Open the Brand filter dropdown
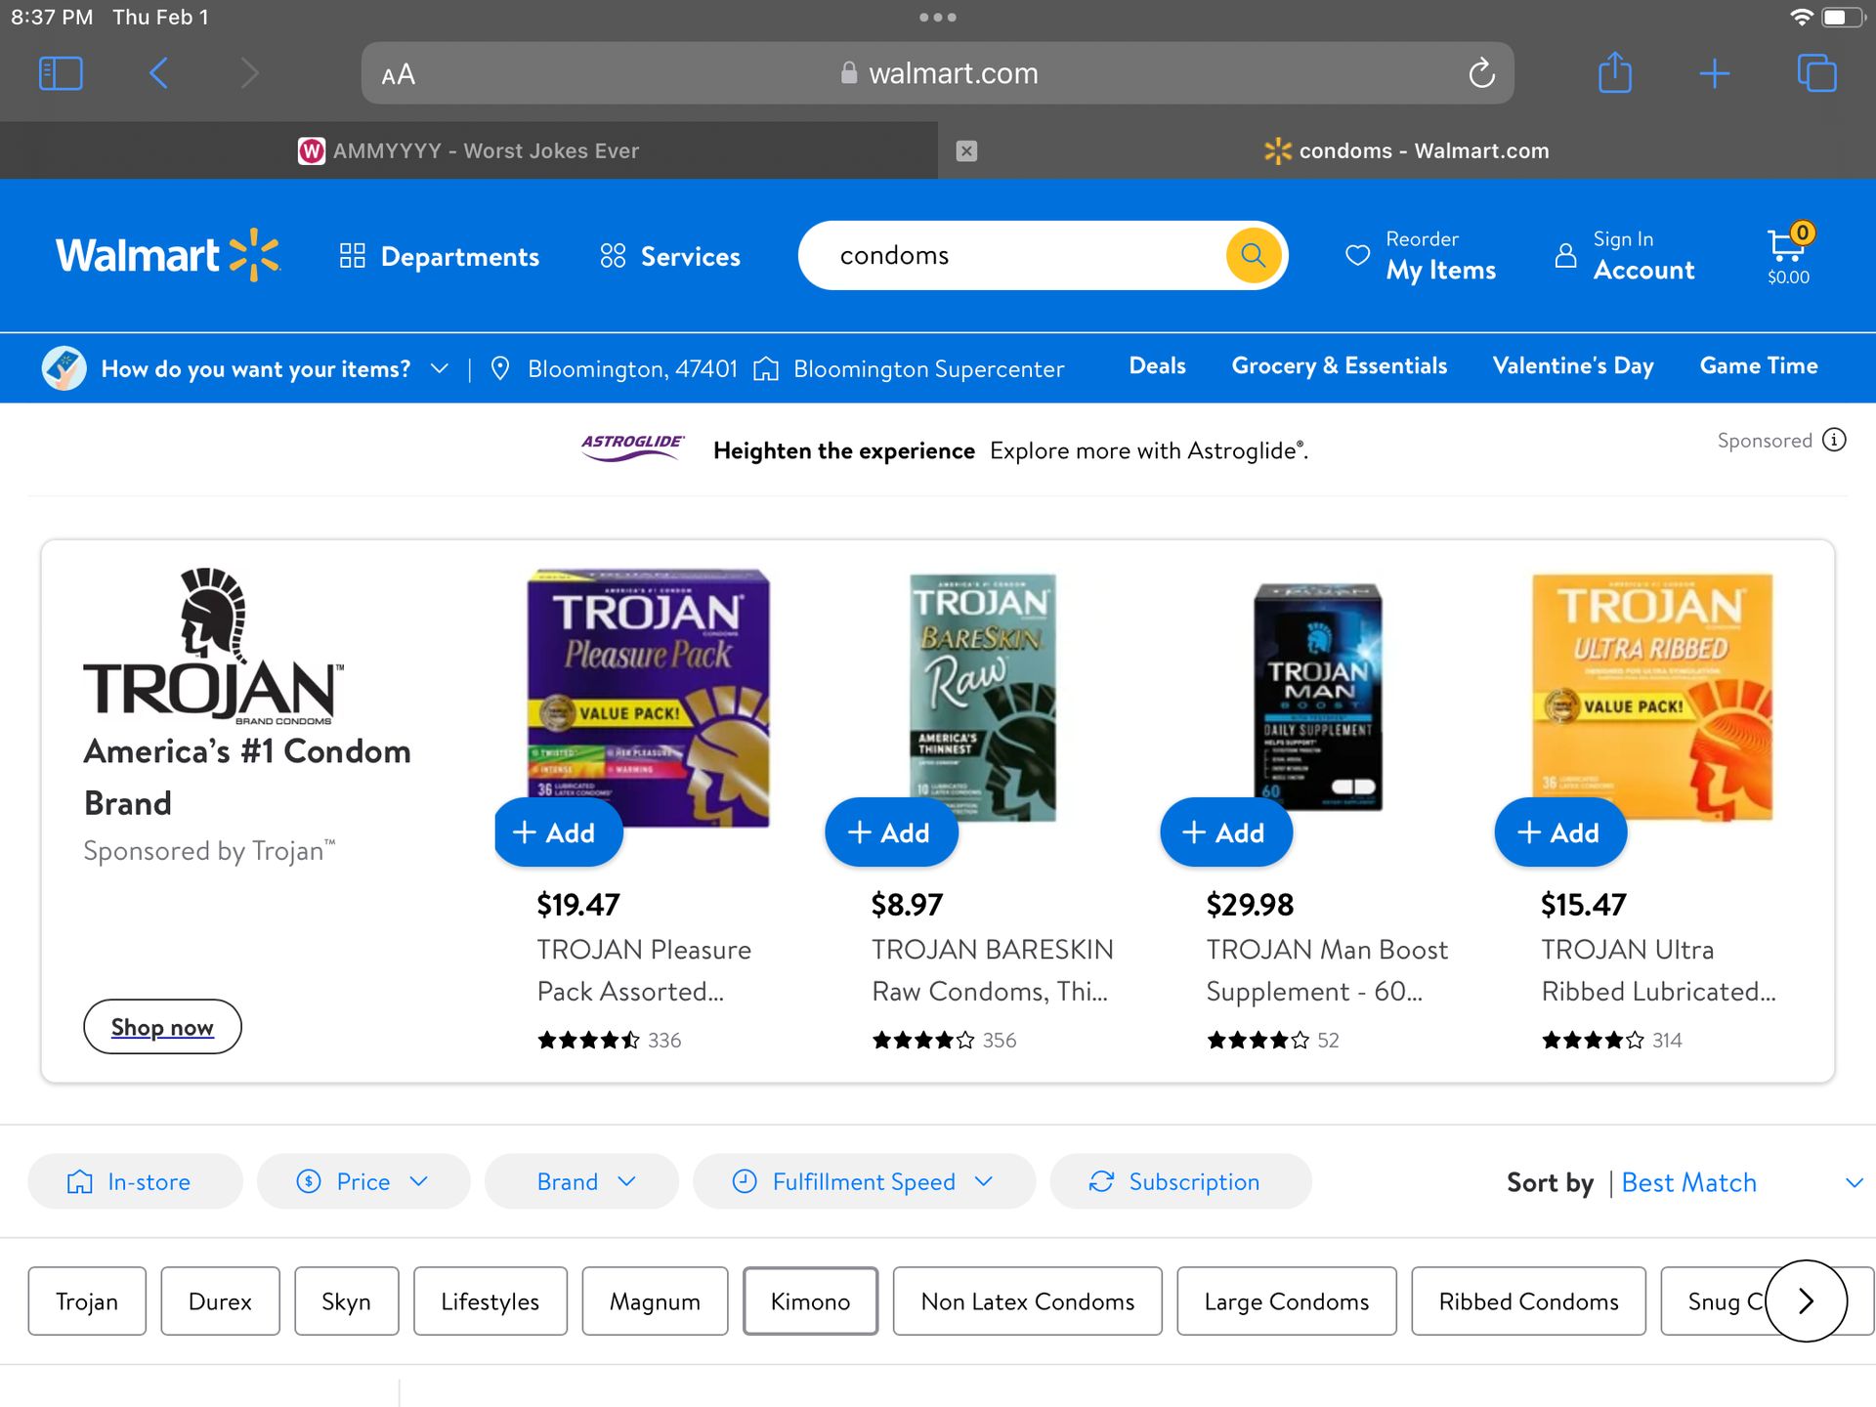The image size is (1876, 1407). pos(583,1181)
